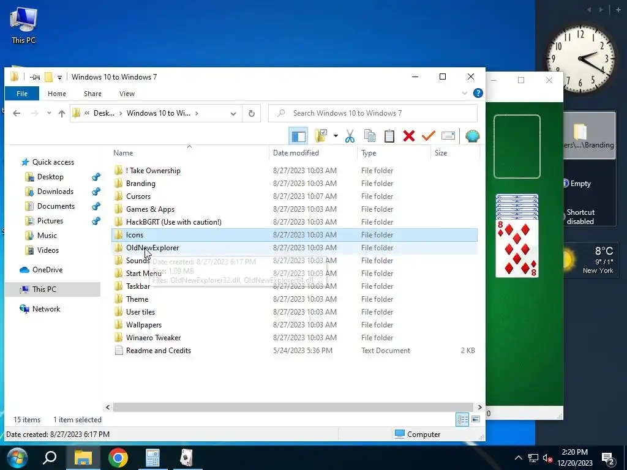Show hidden tray icons chevron
The height and width of the screenshot is (470, 627).
[518, 458]
